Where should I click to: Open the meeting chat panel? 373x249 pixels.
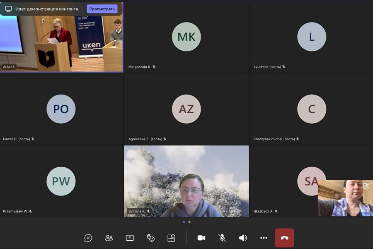tap(88, 238)
